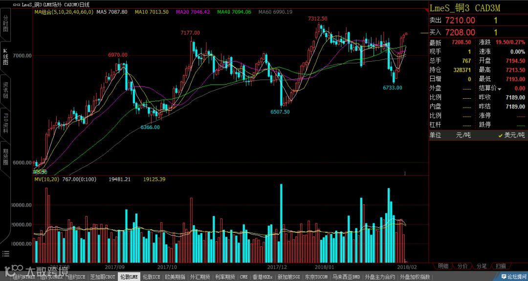The width and height of the screenshot is (528, 281).
Task: Open the F10资料 side tab
Action: [x=5, y=123]
